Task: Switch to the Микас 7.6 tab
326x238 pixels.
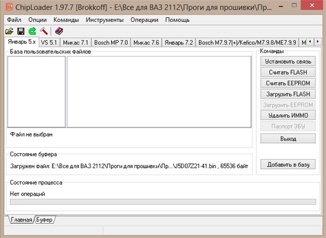Action: pyautogui.click(x=146, y=43)
